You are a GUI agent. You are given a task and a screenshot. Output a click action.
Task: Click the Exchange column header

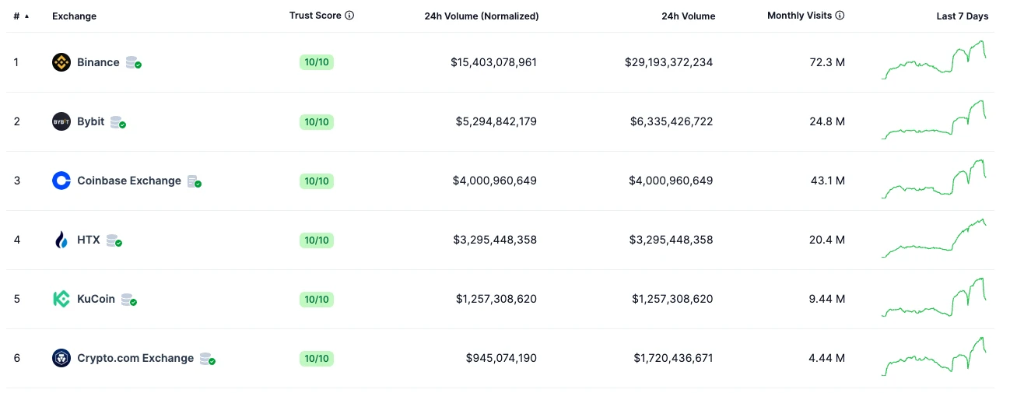click(x=74, y=16)
